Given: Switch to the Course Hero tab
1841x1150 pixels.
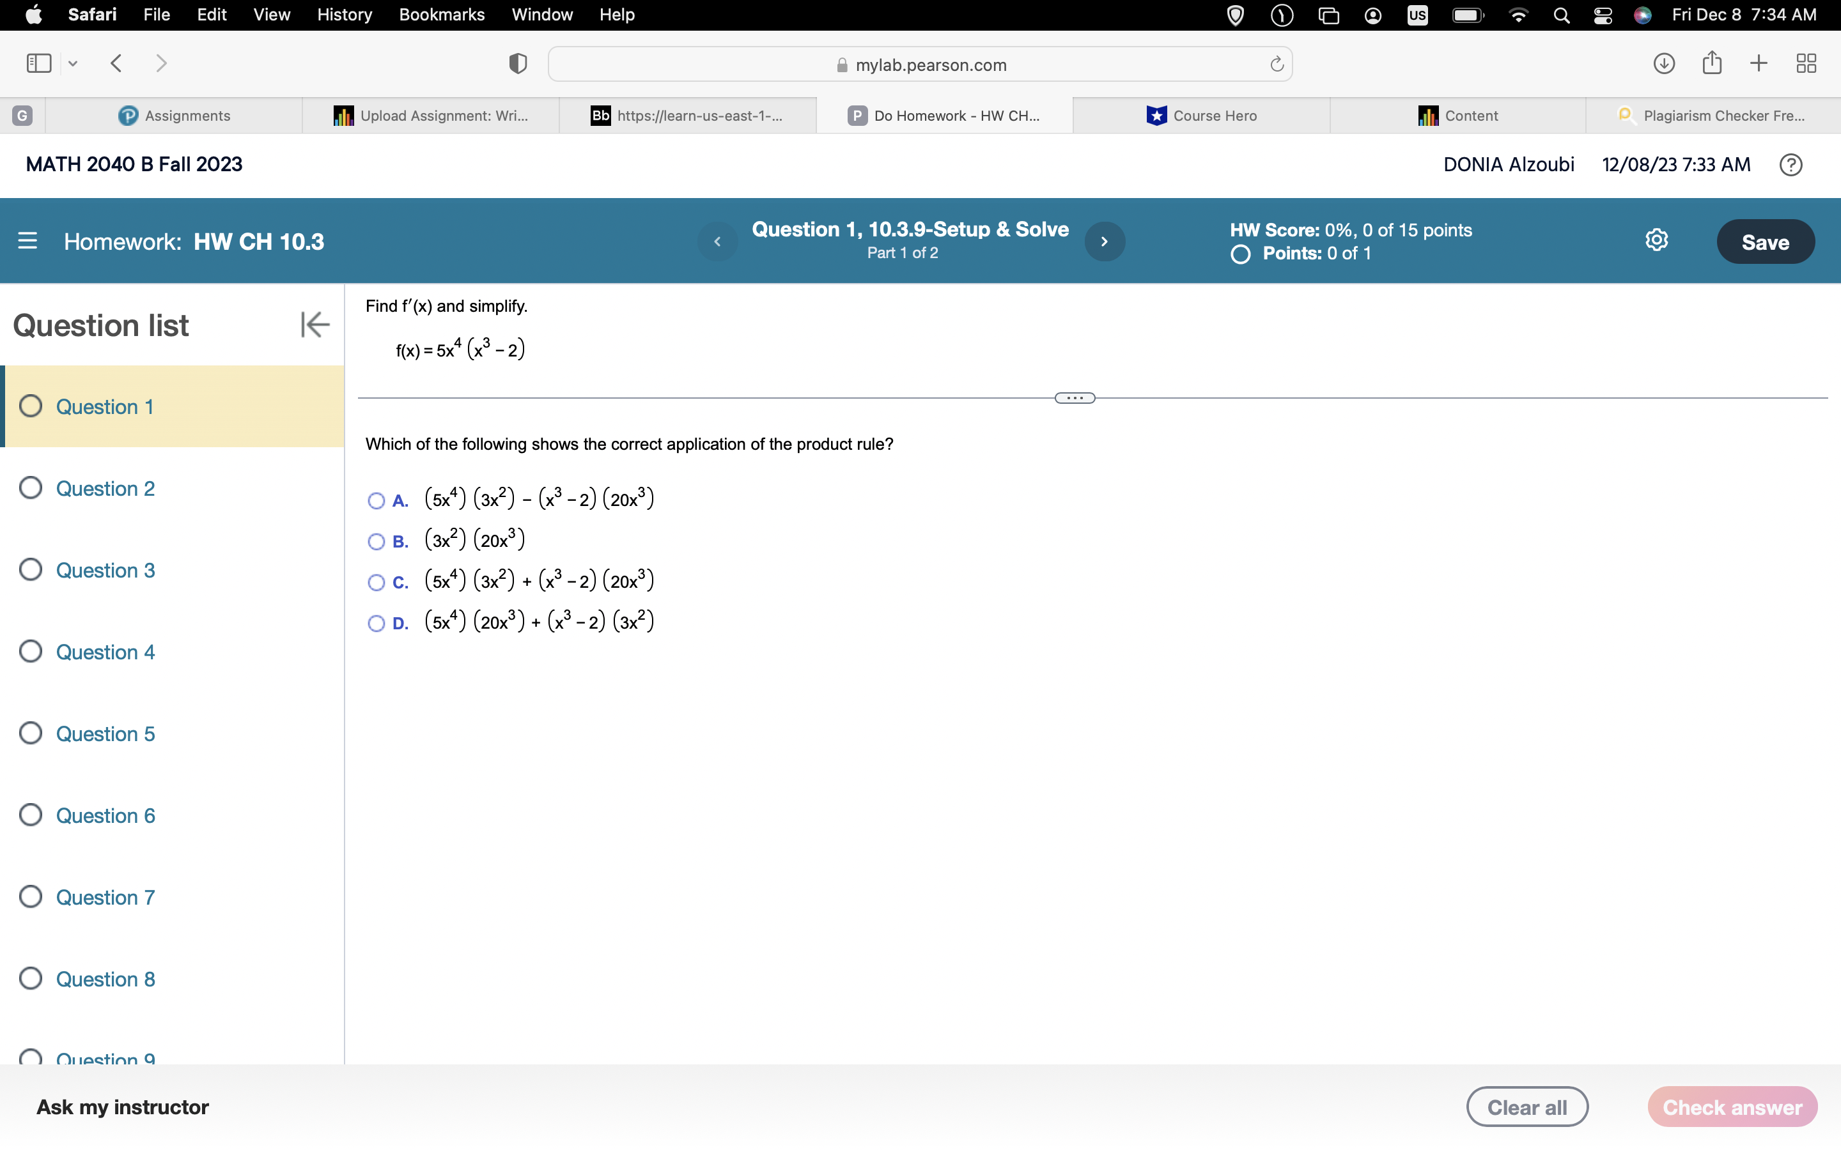Looking at the screenshot, I should [1213, 115].
